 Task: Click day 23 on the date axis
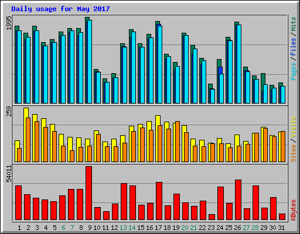211,228
